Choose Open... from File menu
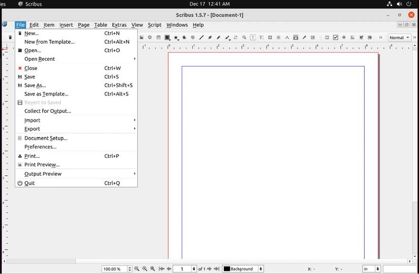 point(76,50)
